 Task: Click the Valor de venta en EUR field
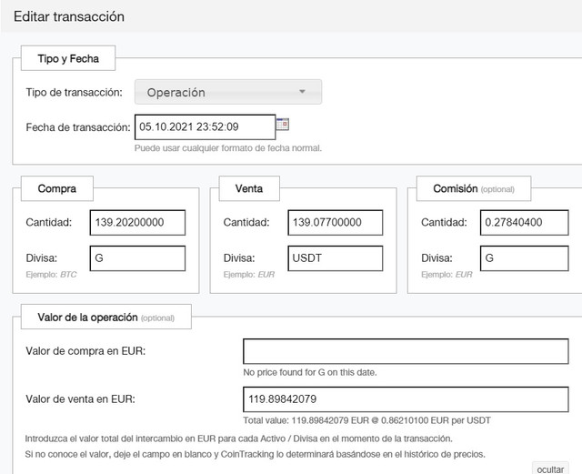tap(406, 399)
